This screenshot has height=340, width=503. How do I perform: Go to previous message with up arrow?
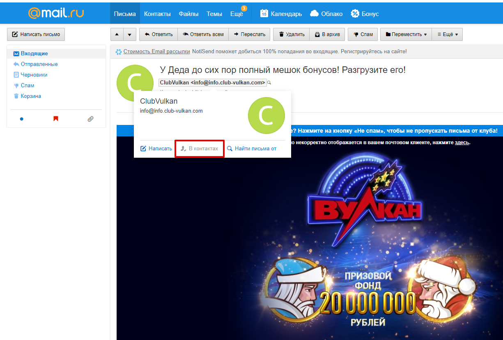point(117,34)
